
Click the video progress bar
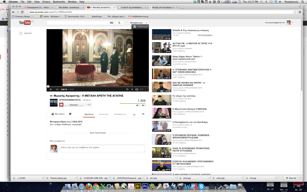[x=97, y=86]
